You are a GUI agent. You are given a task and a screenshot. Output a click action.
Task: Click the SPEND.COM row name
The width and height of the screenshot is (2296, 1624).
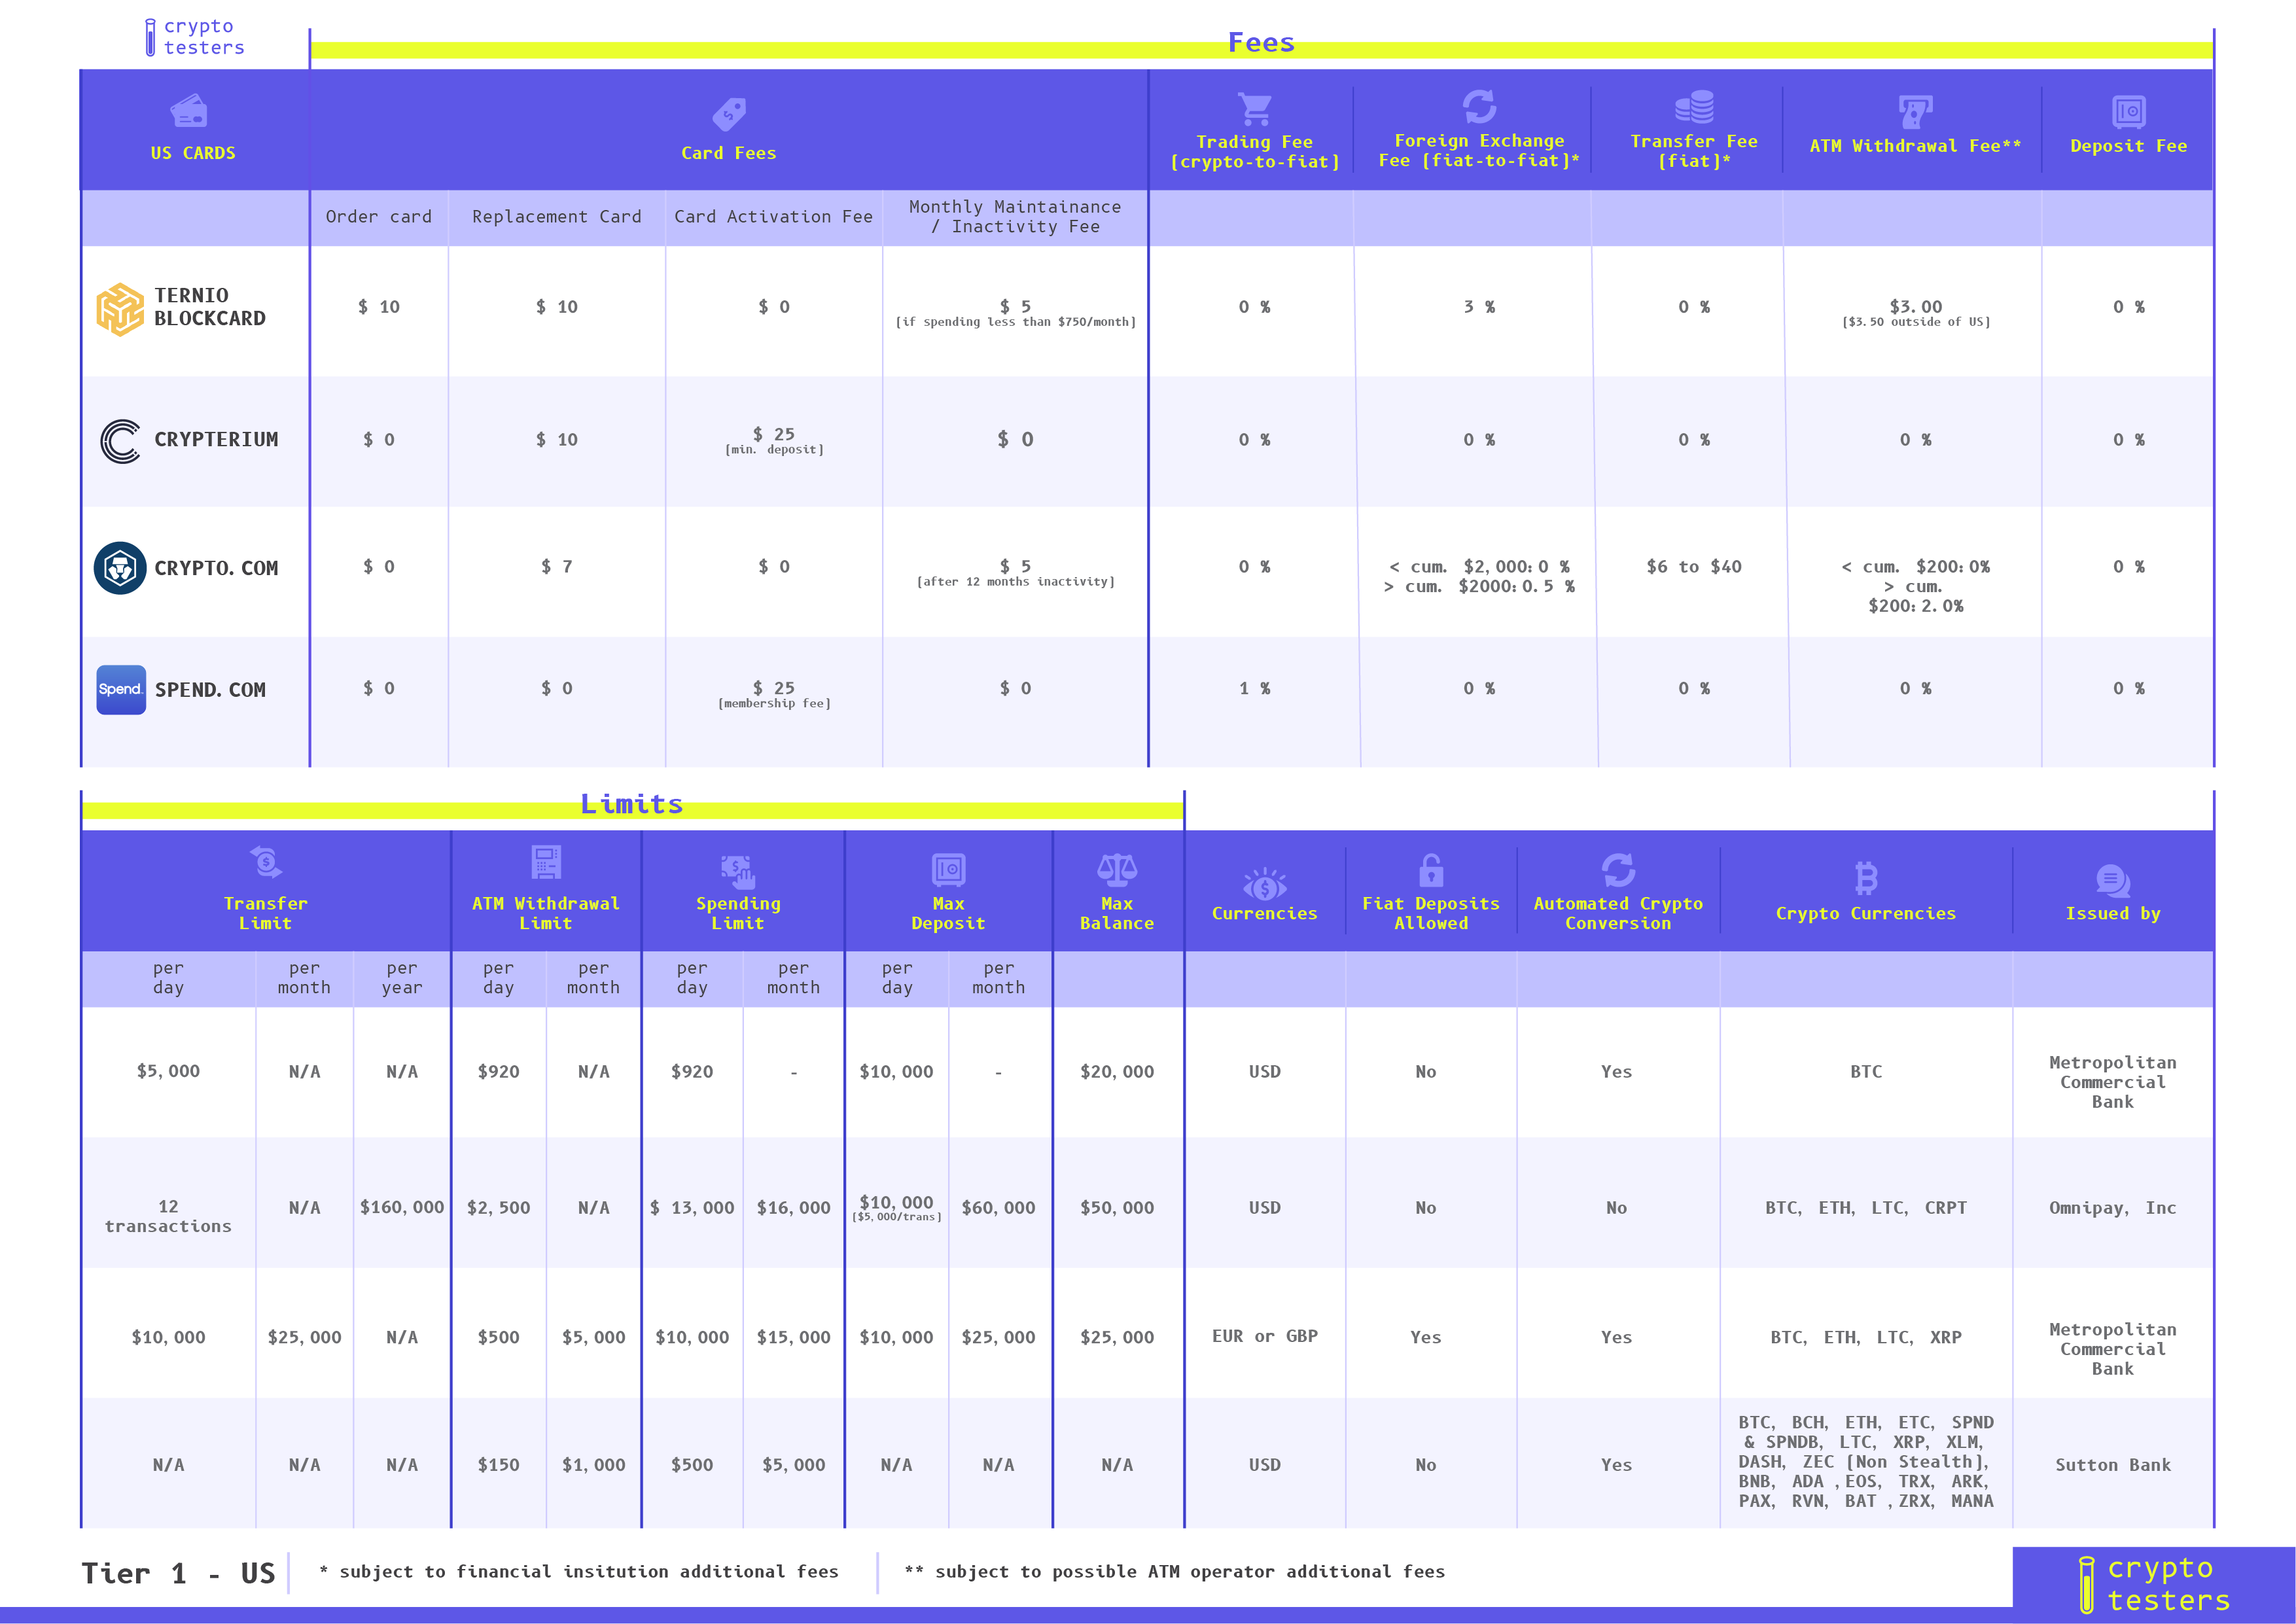pos(210,690)
